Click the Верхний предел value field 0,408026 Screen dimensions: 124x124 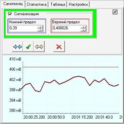click(x=67, y=28)
